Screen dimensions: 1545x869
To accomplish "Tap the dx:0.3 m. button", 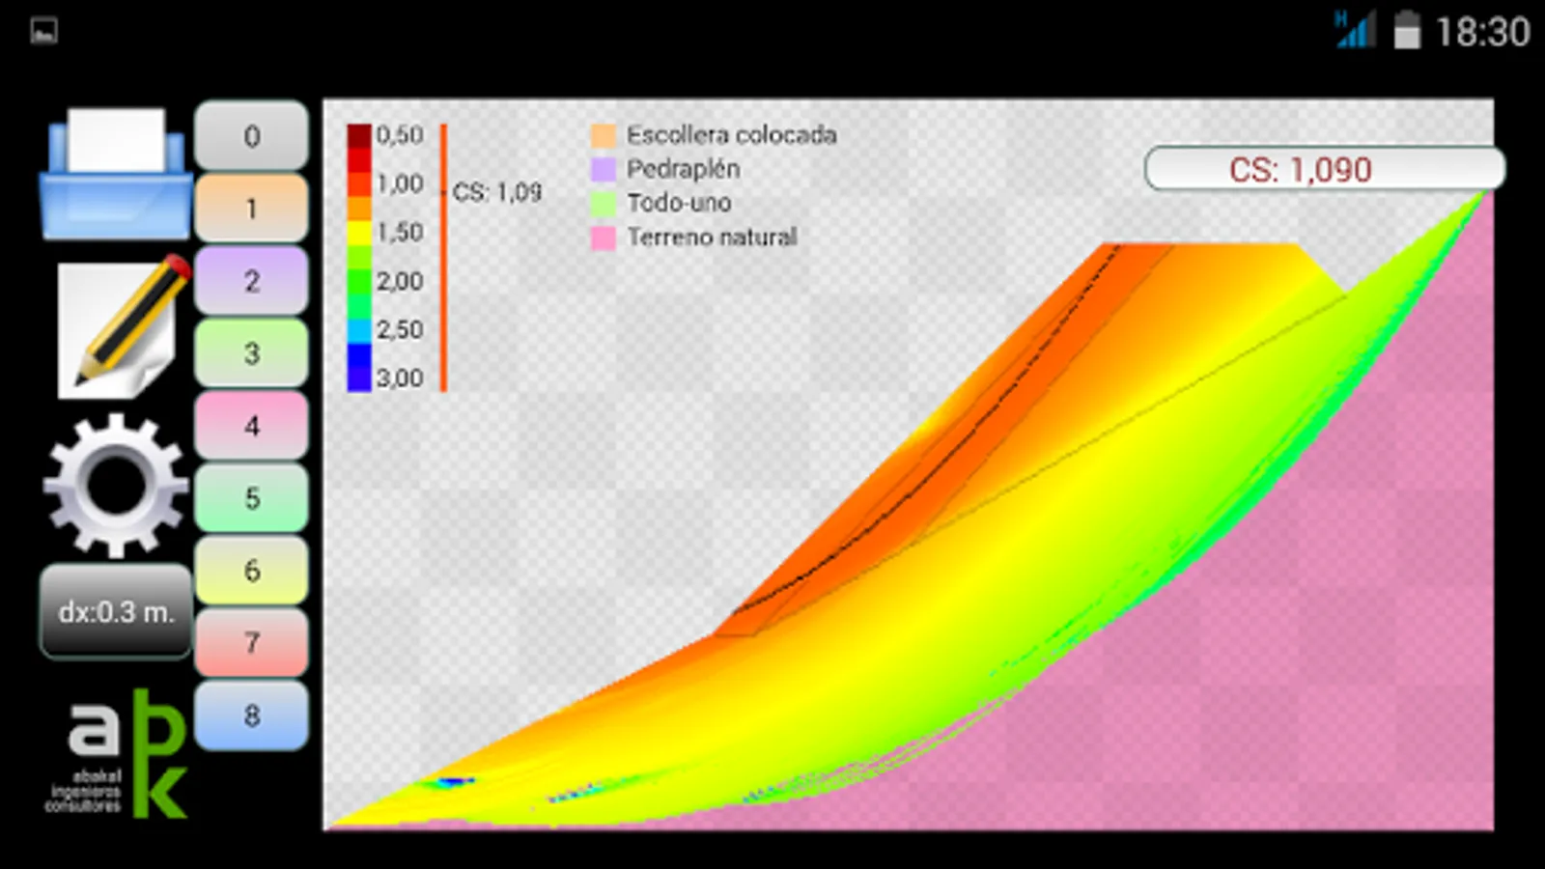I will [116, 612].
